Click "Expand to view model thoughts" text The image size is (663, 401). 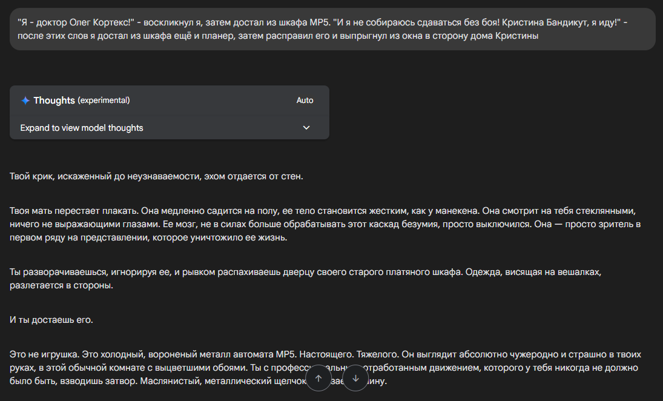tap(82, 128)
